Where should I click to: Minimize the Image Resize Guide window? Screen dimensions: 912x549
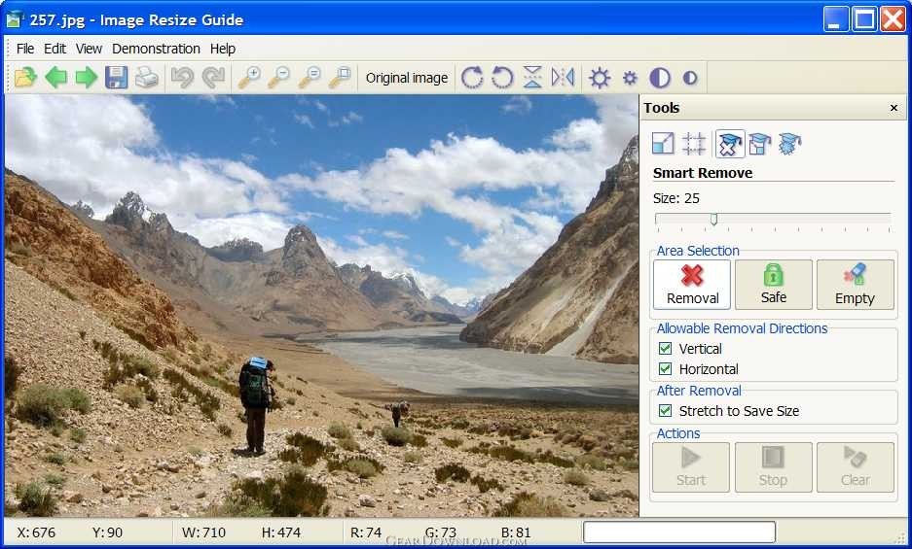[835, 19]
